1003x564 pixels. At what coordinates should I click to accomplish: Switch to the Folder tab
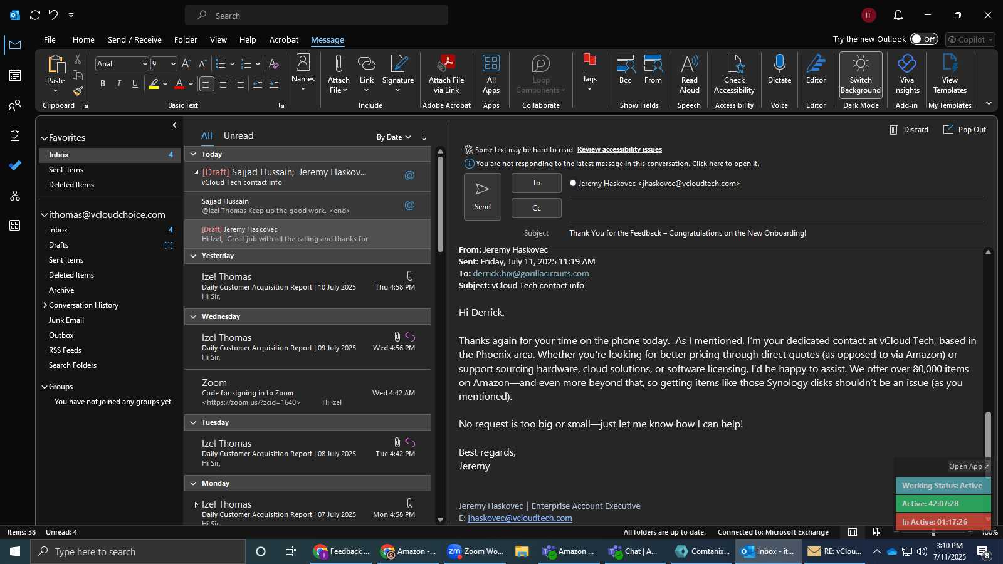[x=186, y=39]
